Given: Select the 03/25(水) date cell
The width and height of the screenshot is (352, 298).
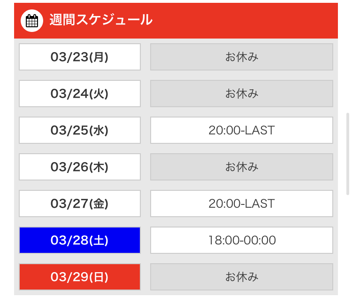Looking at the screenshot, I should tap(80, 130).
